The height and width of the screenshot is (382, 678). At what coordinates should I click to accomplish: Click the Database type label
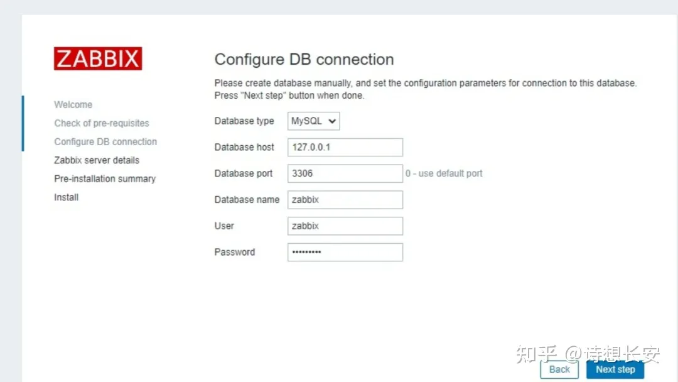pos(244,121)
